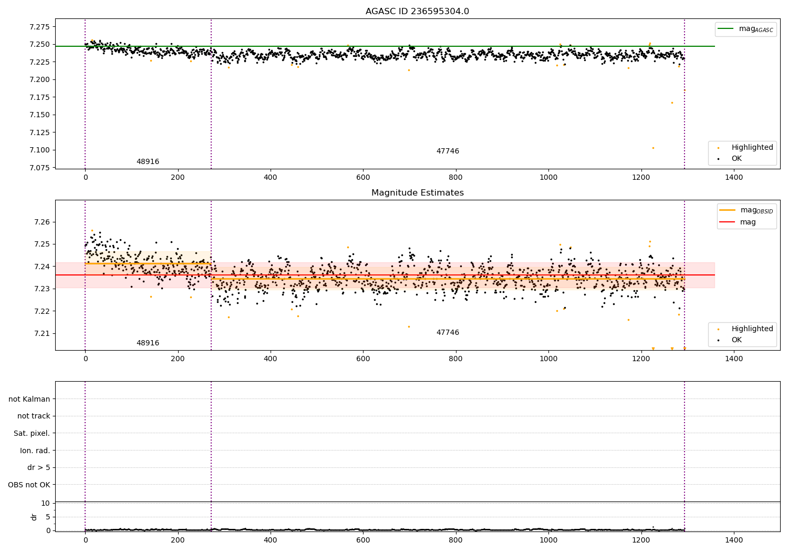Viewport: 788px width, 552px height.
Task: Click the black OK marker in top plot legend
Action: (718, 159)
